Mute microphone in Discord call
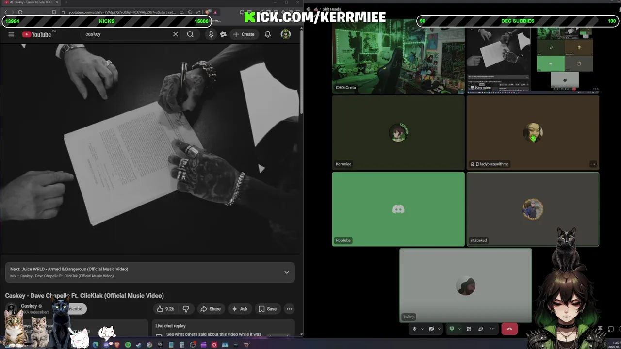The width and height of the screenshot is (621, 349). tap(414, 329)
